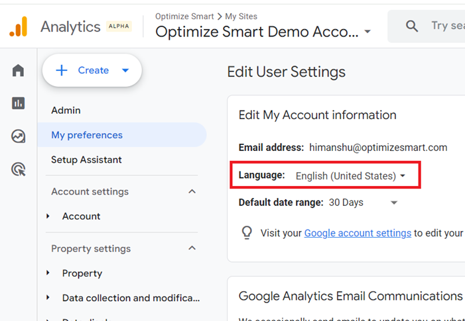Select Admin in the left menu
Image resolution: width=465 pixels, height=321 pixels.
pyautogui.click(x=66, y=111)
